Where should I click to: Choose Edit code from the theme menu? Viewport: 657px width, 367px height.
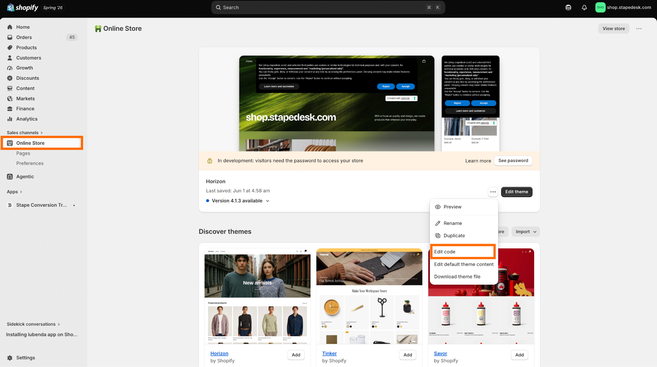tap(463, 252)
